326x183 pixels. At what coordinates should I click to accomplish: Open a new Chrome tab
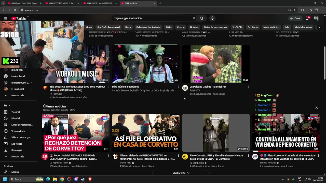click(160, 3)
